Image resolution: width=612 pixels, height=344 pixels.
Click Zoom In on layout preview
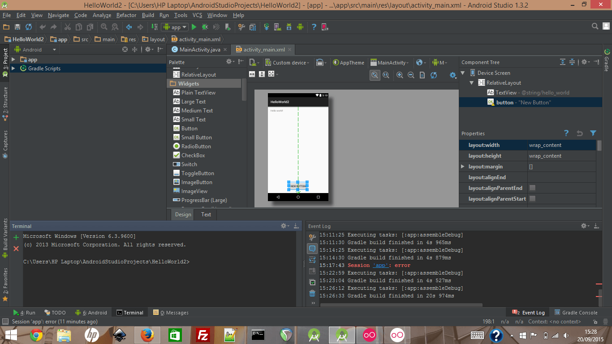(x=400, y=75)
